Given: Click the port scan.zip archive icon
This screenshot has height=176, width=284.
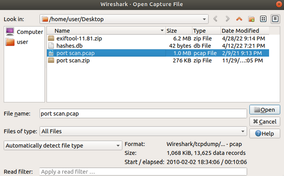Looking at the screenshot, I should coord(51,60).
